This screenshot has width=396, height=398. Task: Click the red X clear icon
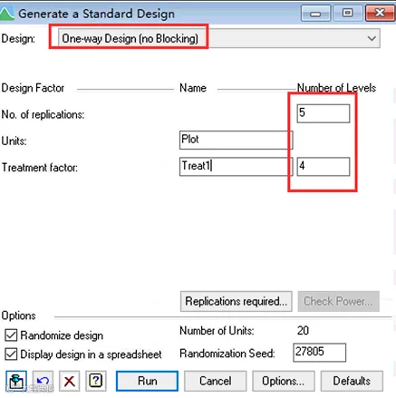pyautogui.click(x=70, y=381)
